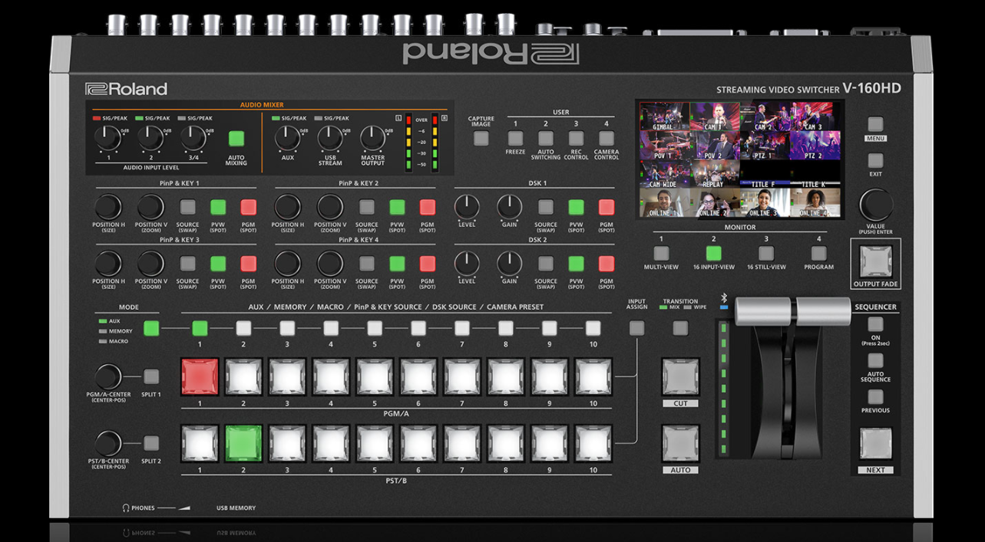Hit the EXIT button
The width and height of the screenshot is (985, 542).
875,160
